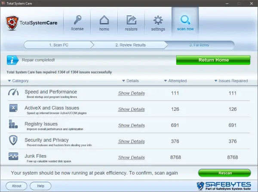
Task: Show Details for Junk Files
Action: tap(131, 157)
